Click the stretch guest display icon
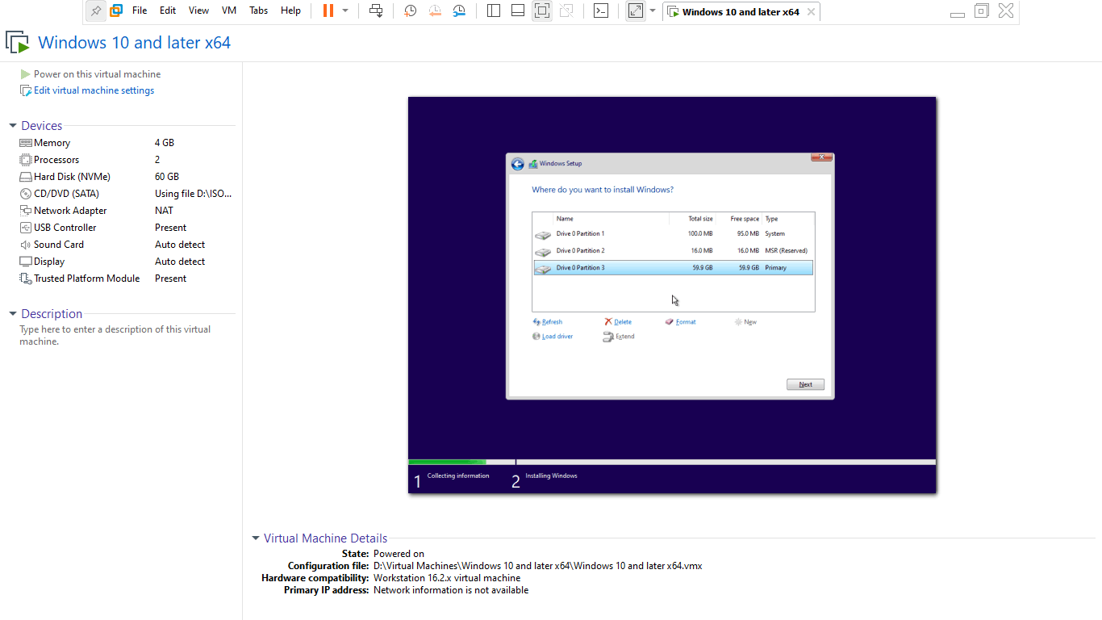1102x620 pixels. point(636,11)
